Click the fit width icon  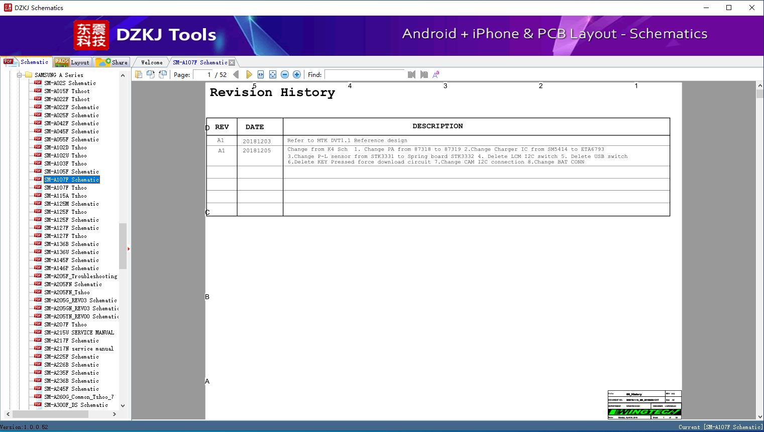coord(261,74)
